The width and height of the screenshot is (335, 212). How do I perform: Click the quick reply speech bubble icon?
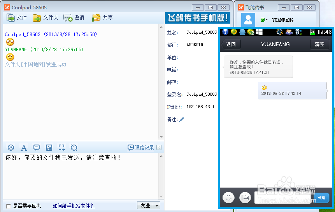pyautogui.click(x=37, y=148)
